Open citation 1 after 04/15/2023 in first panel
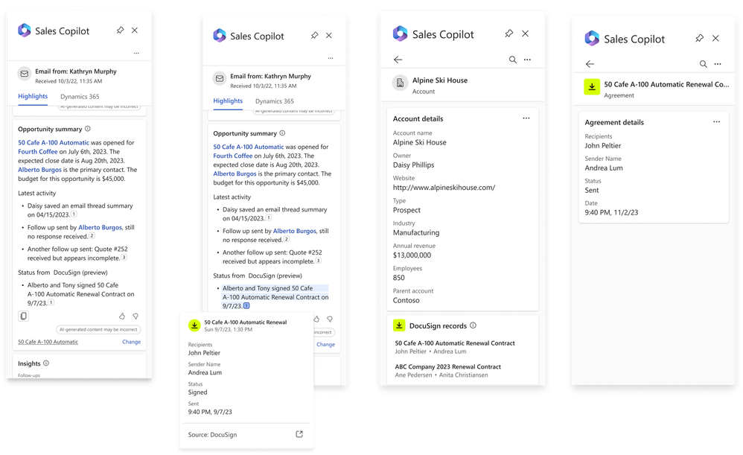 (74, 214)
